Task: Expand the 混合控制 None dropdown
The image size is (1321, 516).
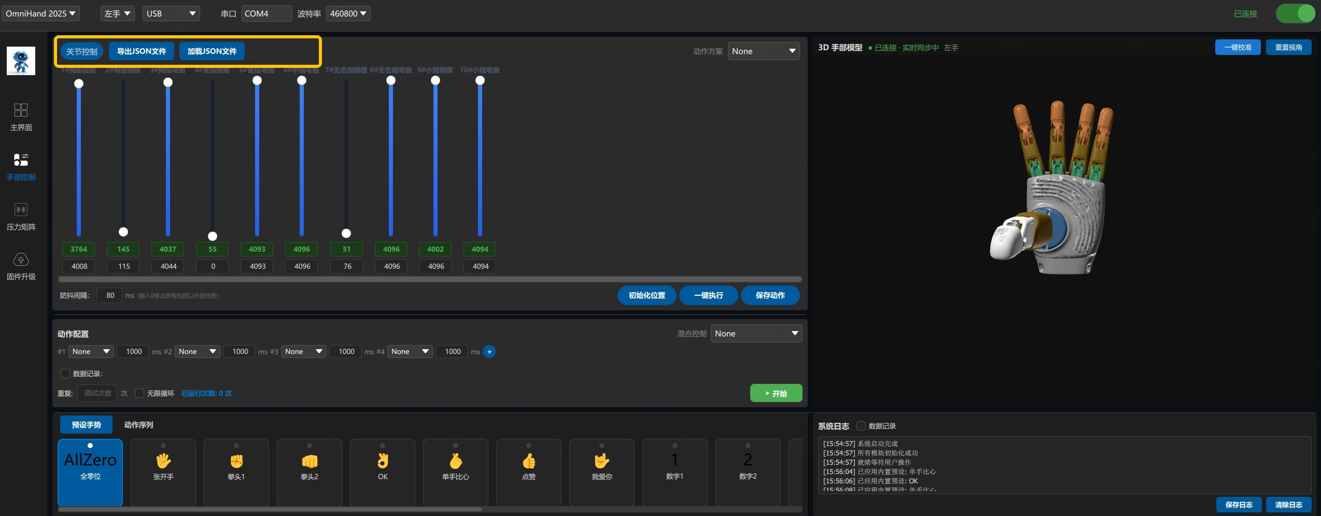Action: click(x=756, y=334)
